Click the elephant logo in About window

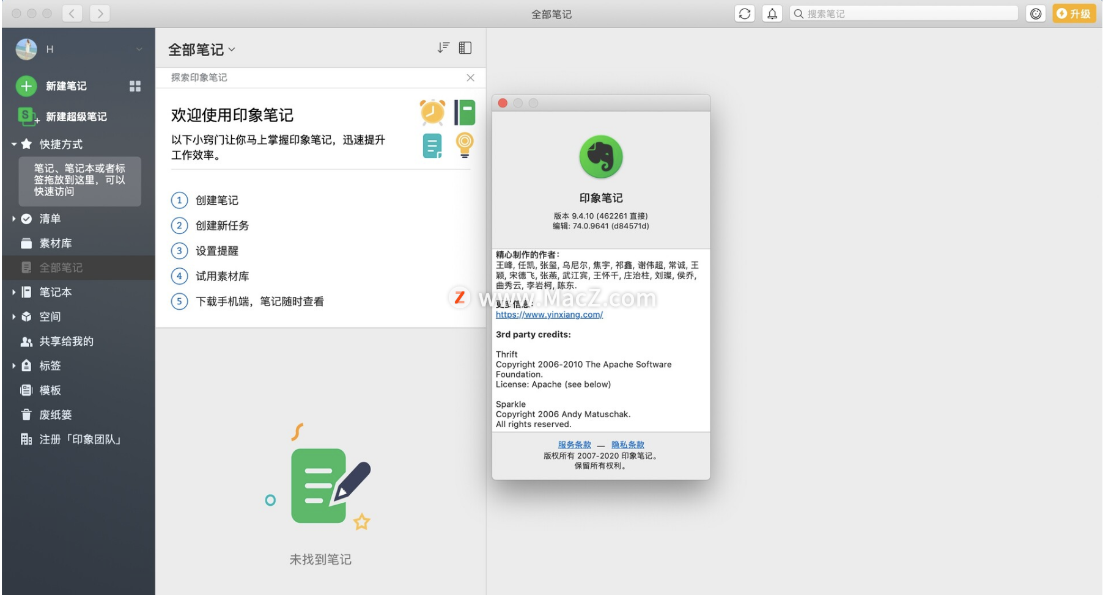click(x=601, y=157)
